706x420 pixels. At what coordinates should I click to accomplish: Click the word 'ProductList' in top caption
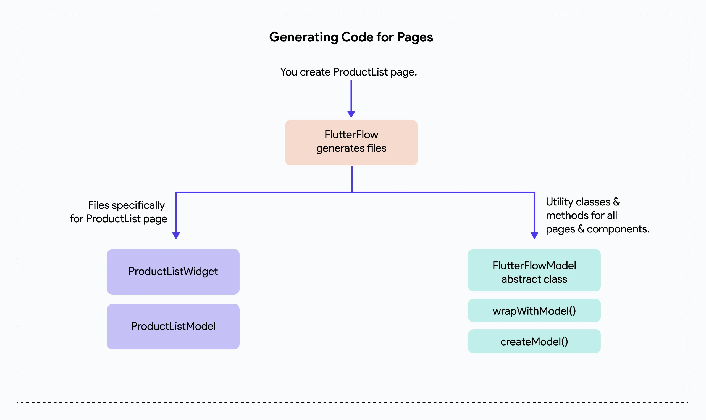360,72
